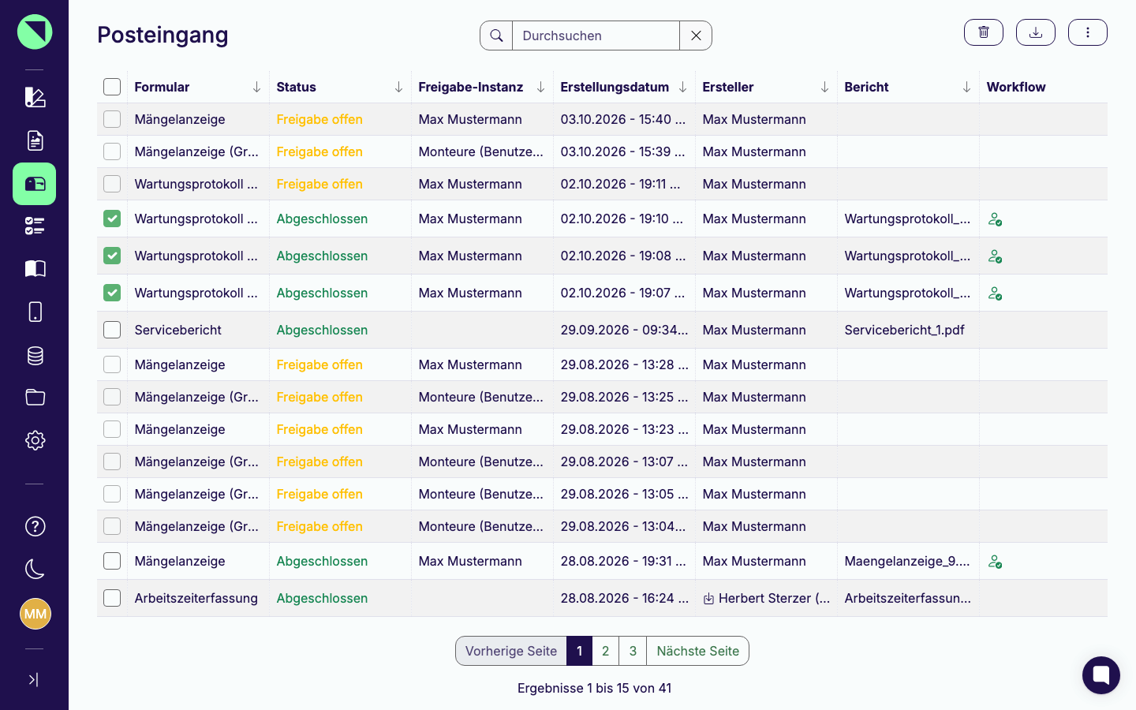Open the three-dot more options menu

pos(1087,32)
